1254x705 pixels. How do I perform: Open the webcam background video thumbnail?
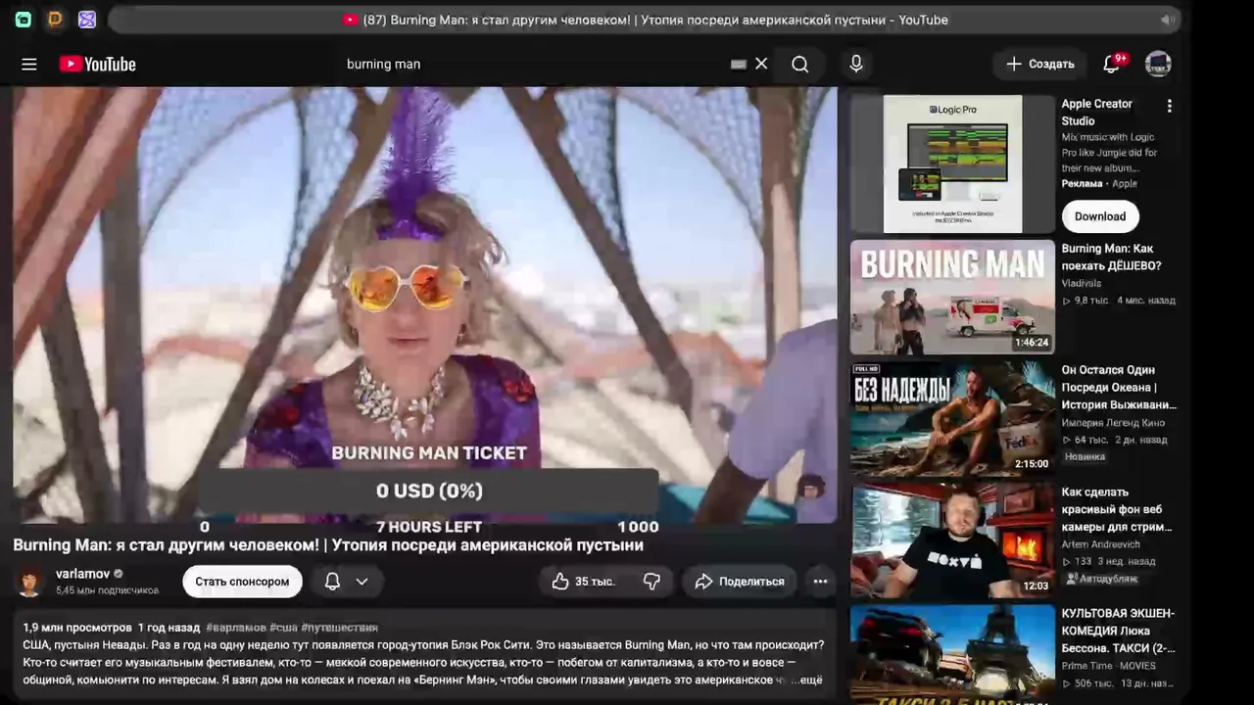tap(952, 540)
